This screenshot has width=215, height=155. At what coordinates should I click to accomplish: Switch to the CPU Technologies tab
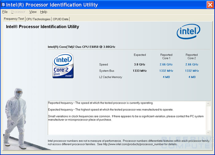(x=38, y=19)
